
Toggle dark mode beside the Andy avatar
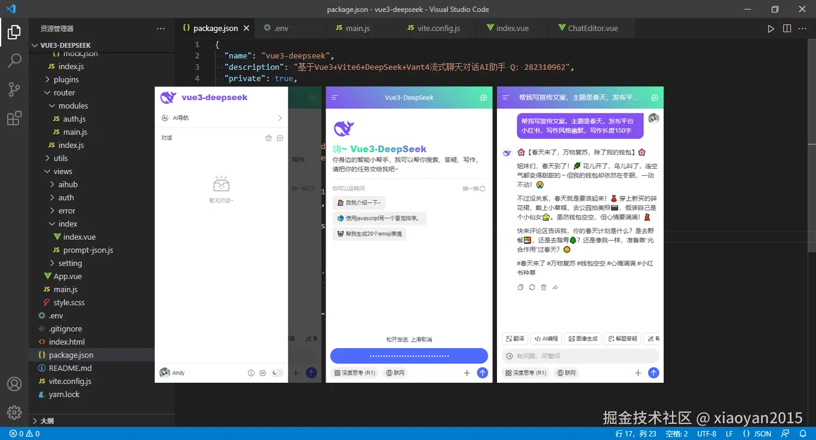pos(276,373)
